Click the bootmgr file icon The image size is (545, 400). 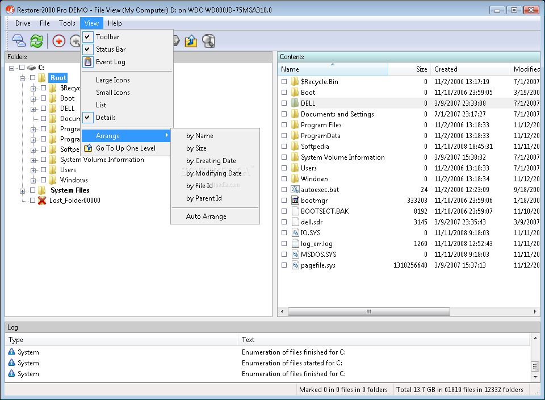295,201
